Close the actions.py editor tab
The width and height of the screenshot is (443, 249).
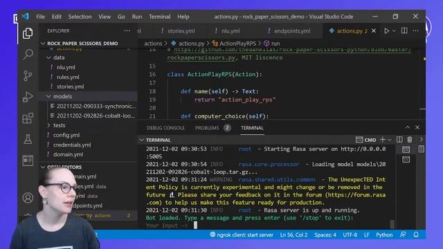point(374,30)
